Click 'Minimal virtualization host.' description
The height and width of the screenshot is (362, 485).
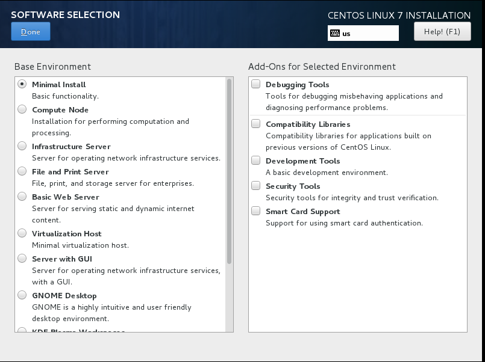[x=80, y=245]
